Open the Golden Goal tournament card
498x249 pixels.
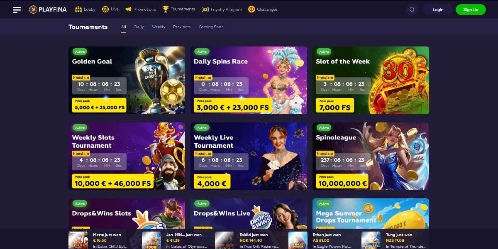[x=127, y=80]
